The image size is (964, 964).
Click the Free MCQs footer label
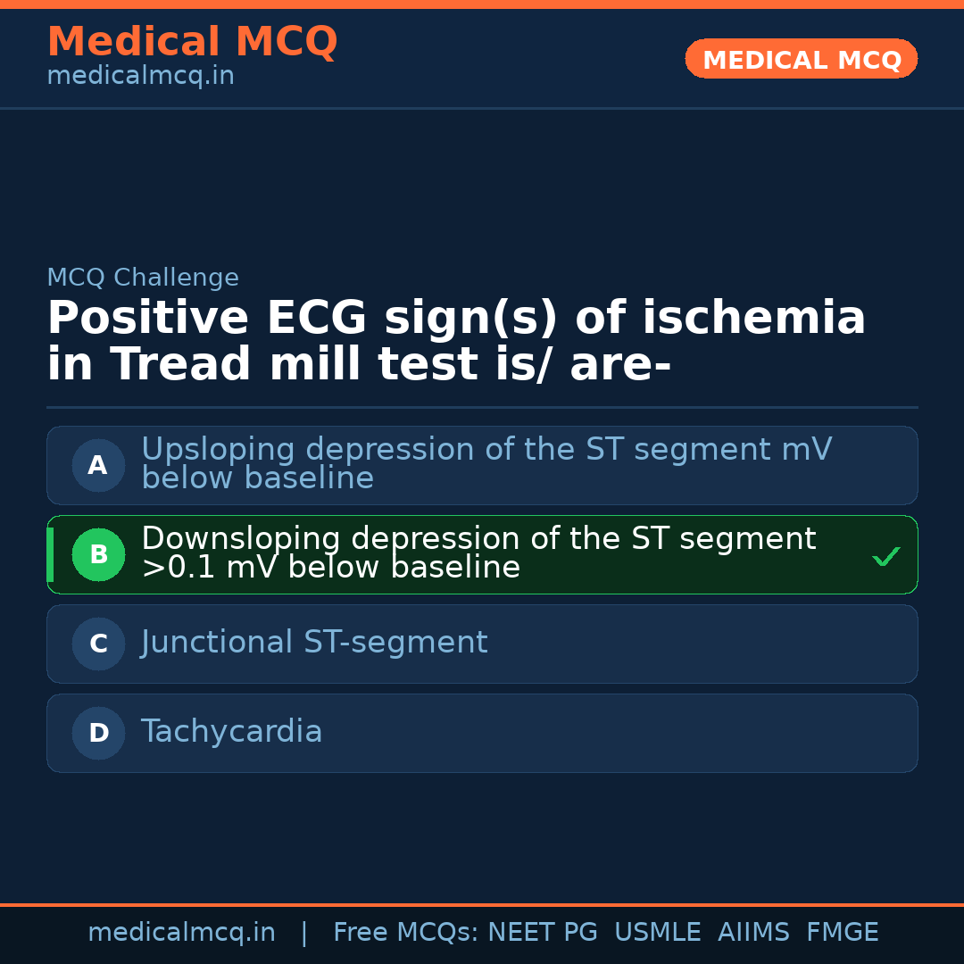(405, 933)
